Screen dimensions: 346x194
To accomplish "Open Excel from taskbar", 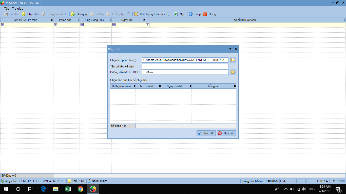I will pos(68,189).
